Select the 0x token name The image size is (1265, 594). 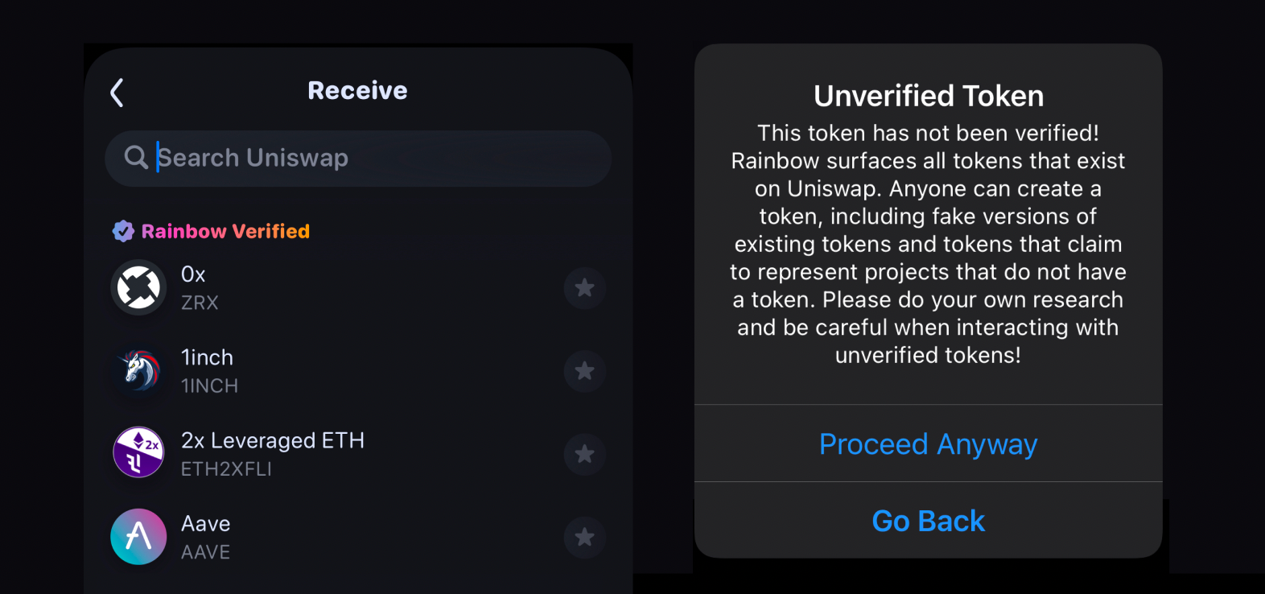tap(193, 274)
